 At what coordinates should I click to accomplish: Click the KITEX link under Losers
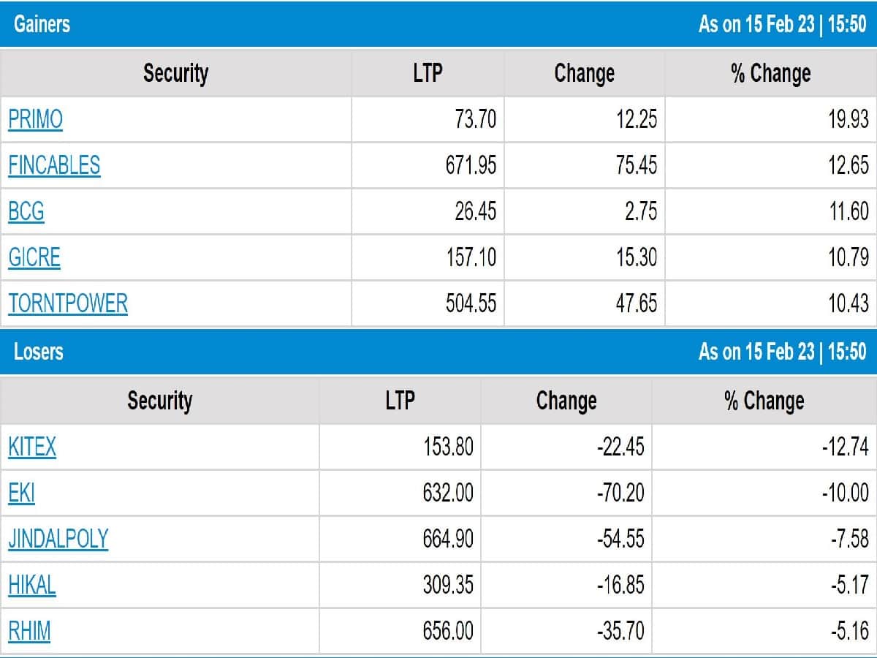coord(32,447)
